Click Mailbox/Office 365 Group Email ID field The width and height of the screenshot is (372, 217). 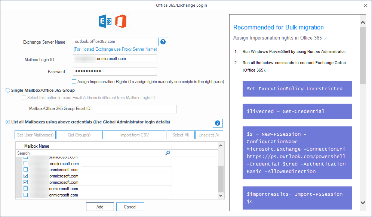click(x=135, y=109)
